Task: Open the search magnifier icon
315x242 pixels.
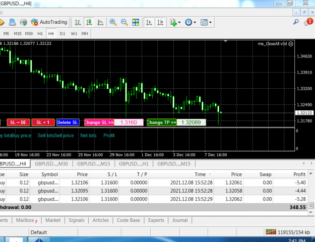Action: (x=296, y=22)
